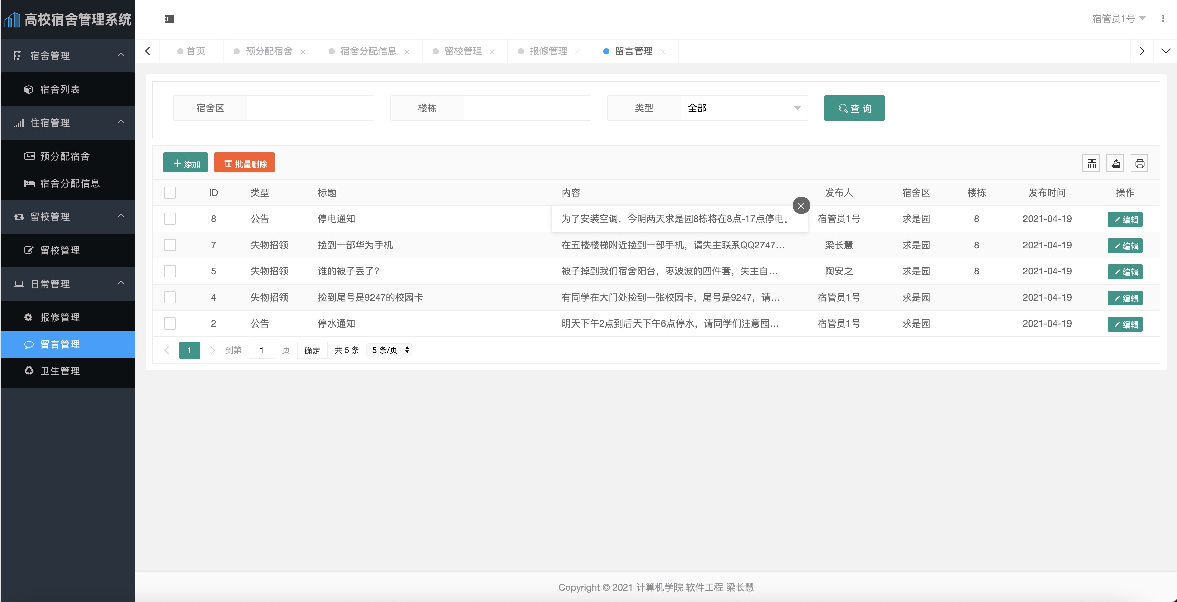Open the 宿管员1号 user dropdown
Viewport: 1177px width, 602px height.
1119,19
